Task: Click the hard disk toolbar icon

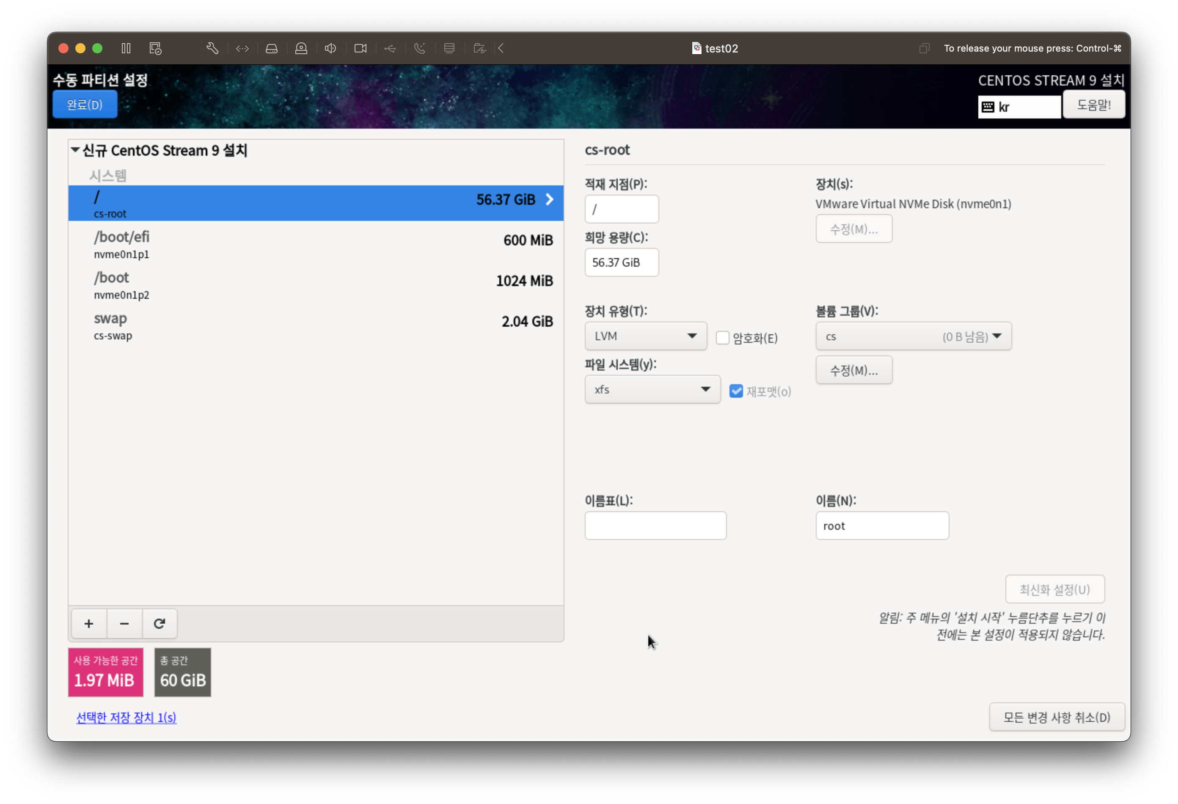Action: point(272,48)
